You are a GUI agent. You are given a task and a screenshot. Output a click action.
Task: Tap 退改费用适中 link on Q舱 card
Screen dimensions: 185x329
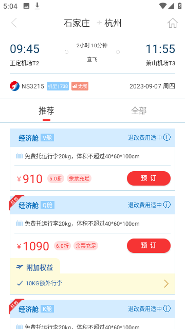145,205
